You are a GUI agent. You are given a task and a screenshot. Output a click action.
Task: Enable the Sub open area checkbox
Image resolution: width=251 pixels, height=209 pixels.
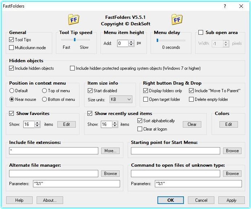pyautogui.click(x=201, y=33)
